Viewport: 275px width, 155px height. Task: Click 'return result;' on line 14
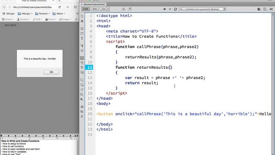(x=141, y=83)
